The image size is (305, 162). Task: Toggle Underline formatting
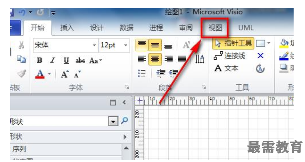(x=66, y=60)
